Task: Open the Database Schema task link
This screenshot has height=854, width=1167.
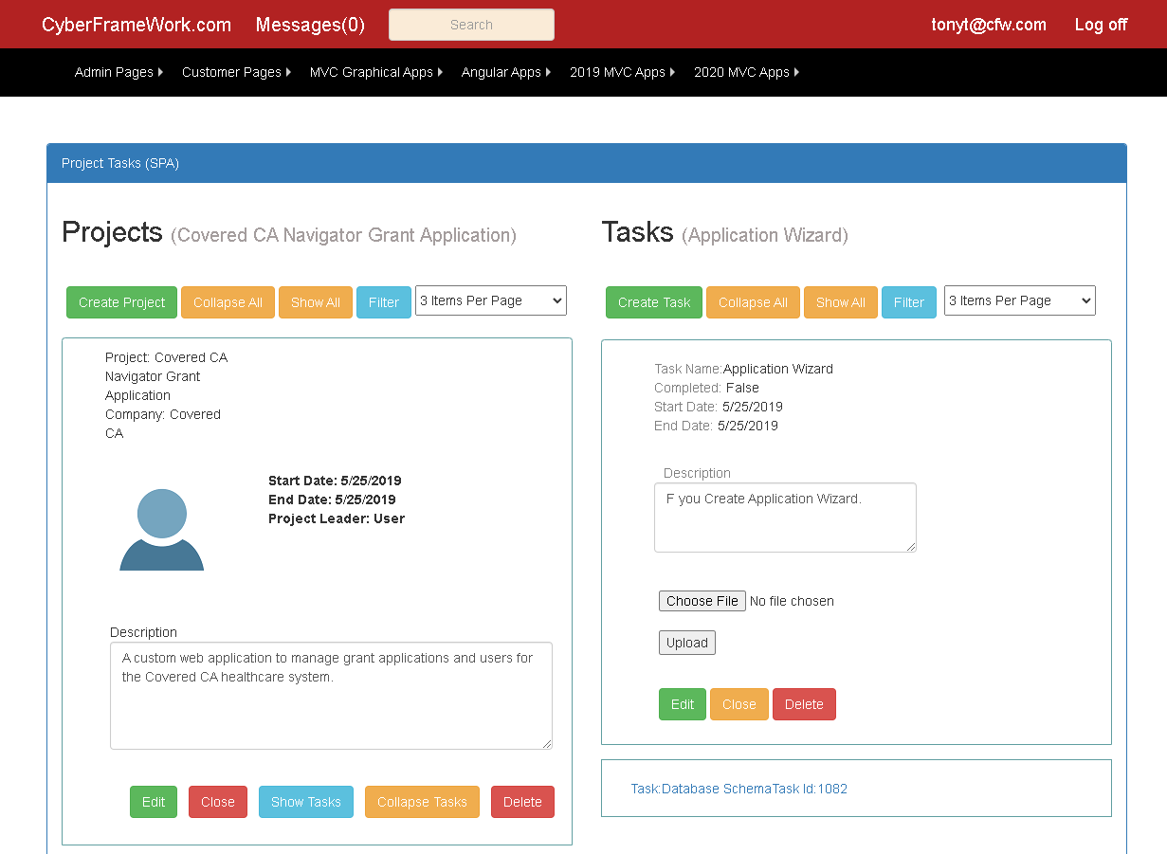Action: pyautogui.click(x=739, y=789)
